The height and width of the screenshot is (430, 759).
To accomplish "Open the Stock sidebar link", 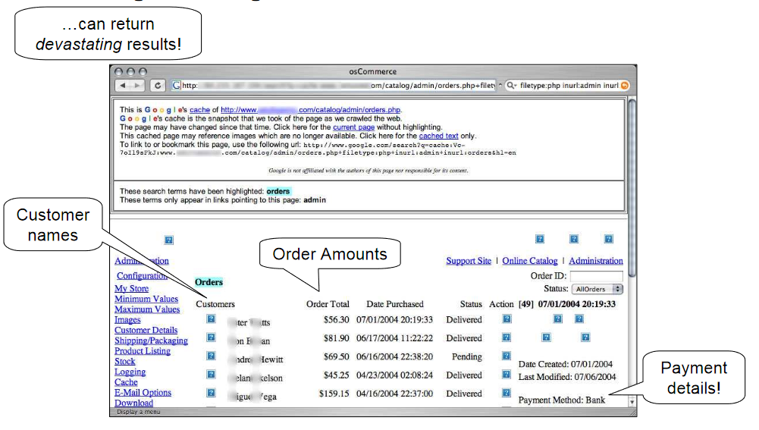I will point(125,362).
